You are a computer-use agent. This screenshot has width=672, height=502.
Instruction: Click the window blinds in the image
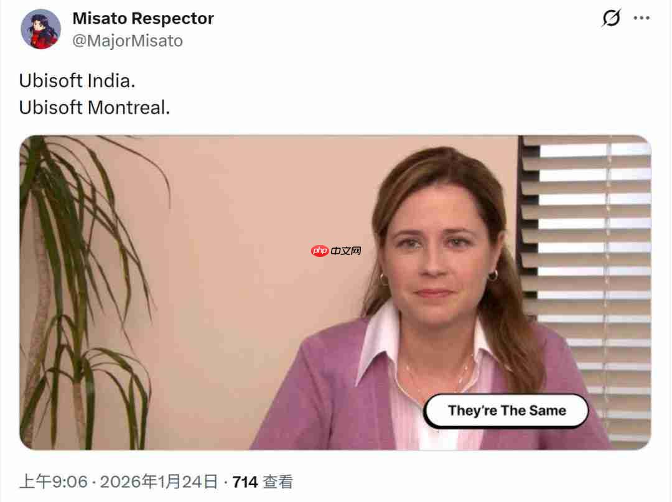587,257
